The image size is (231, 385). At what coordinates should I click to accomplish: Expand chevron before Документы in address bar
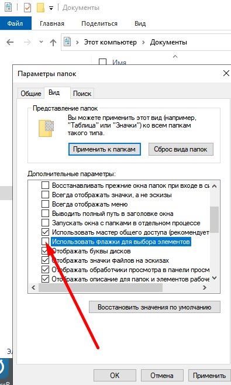tap(143, 42)
